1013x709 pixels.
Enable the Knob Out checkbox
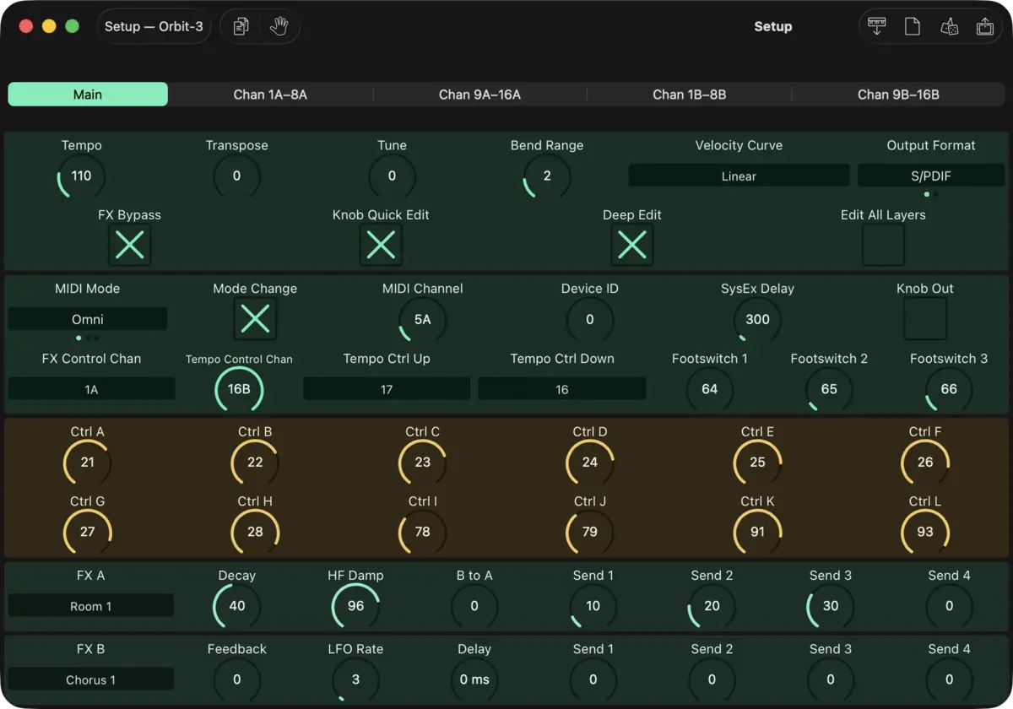click(x=925, y=319)
